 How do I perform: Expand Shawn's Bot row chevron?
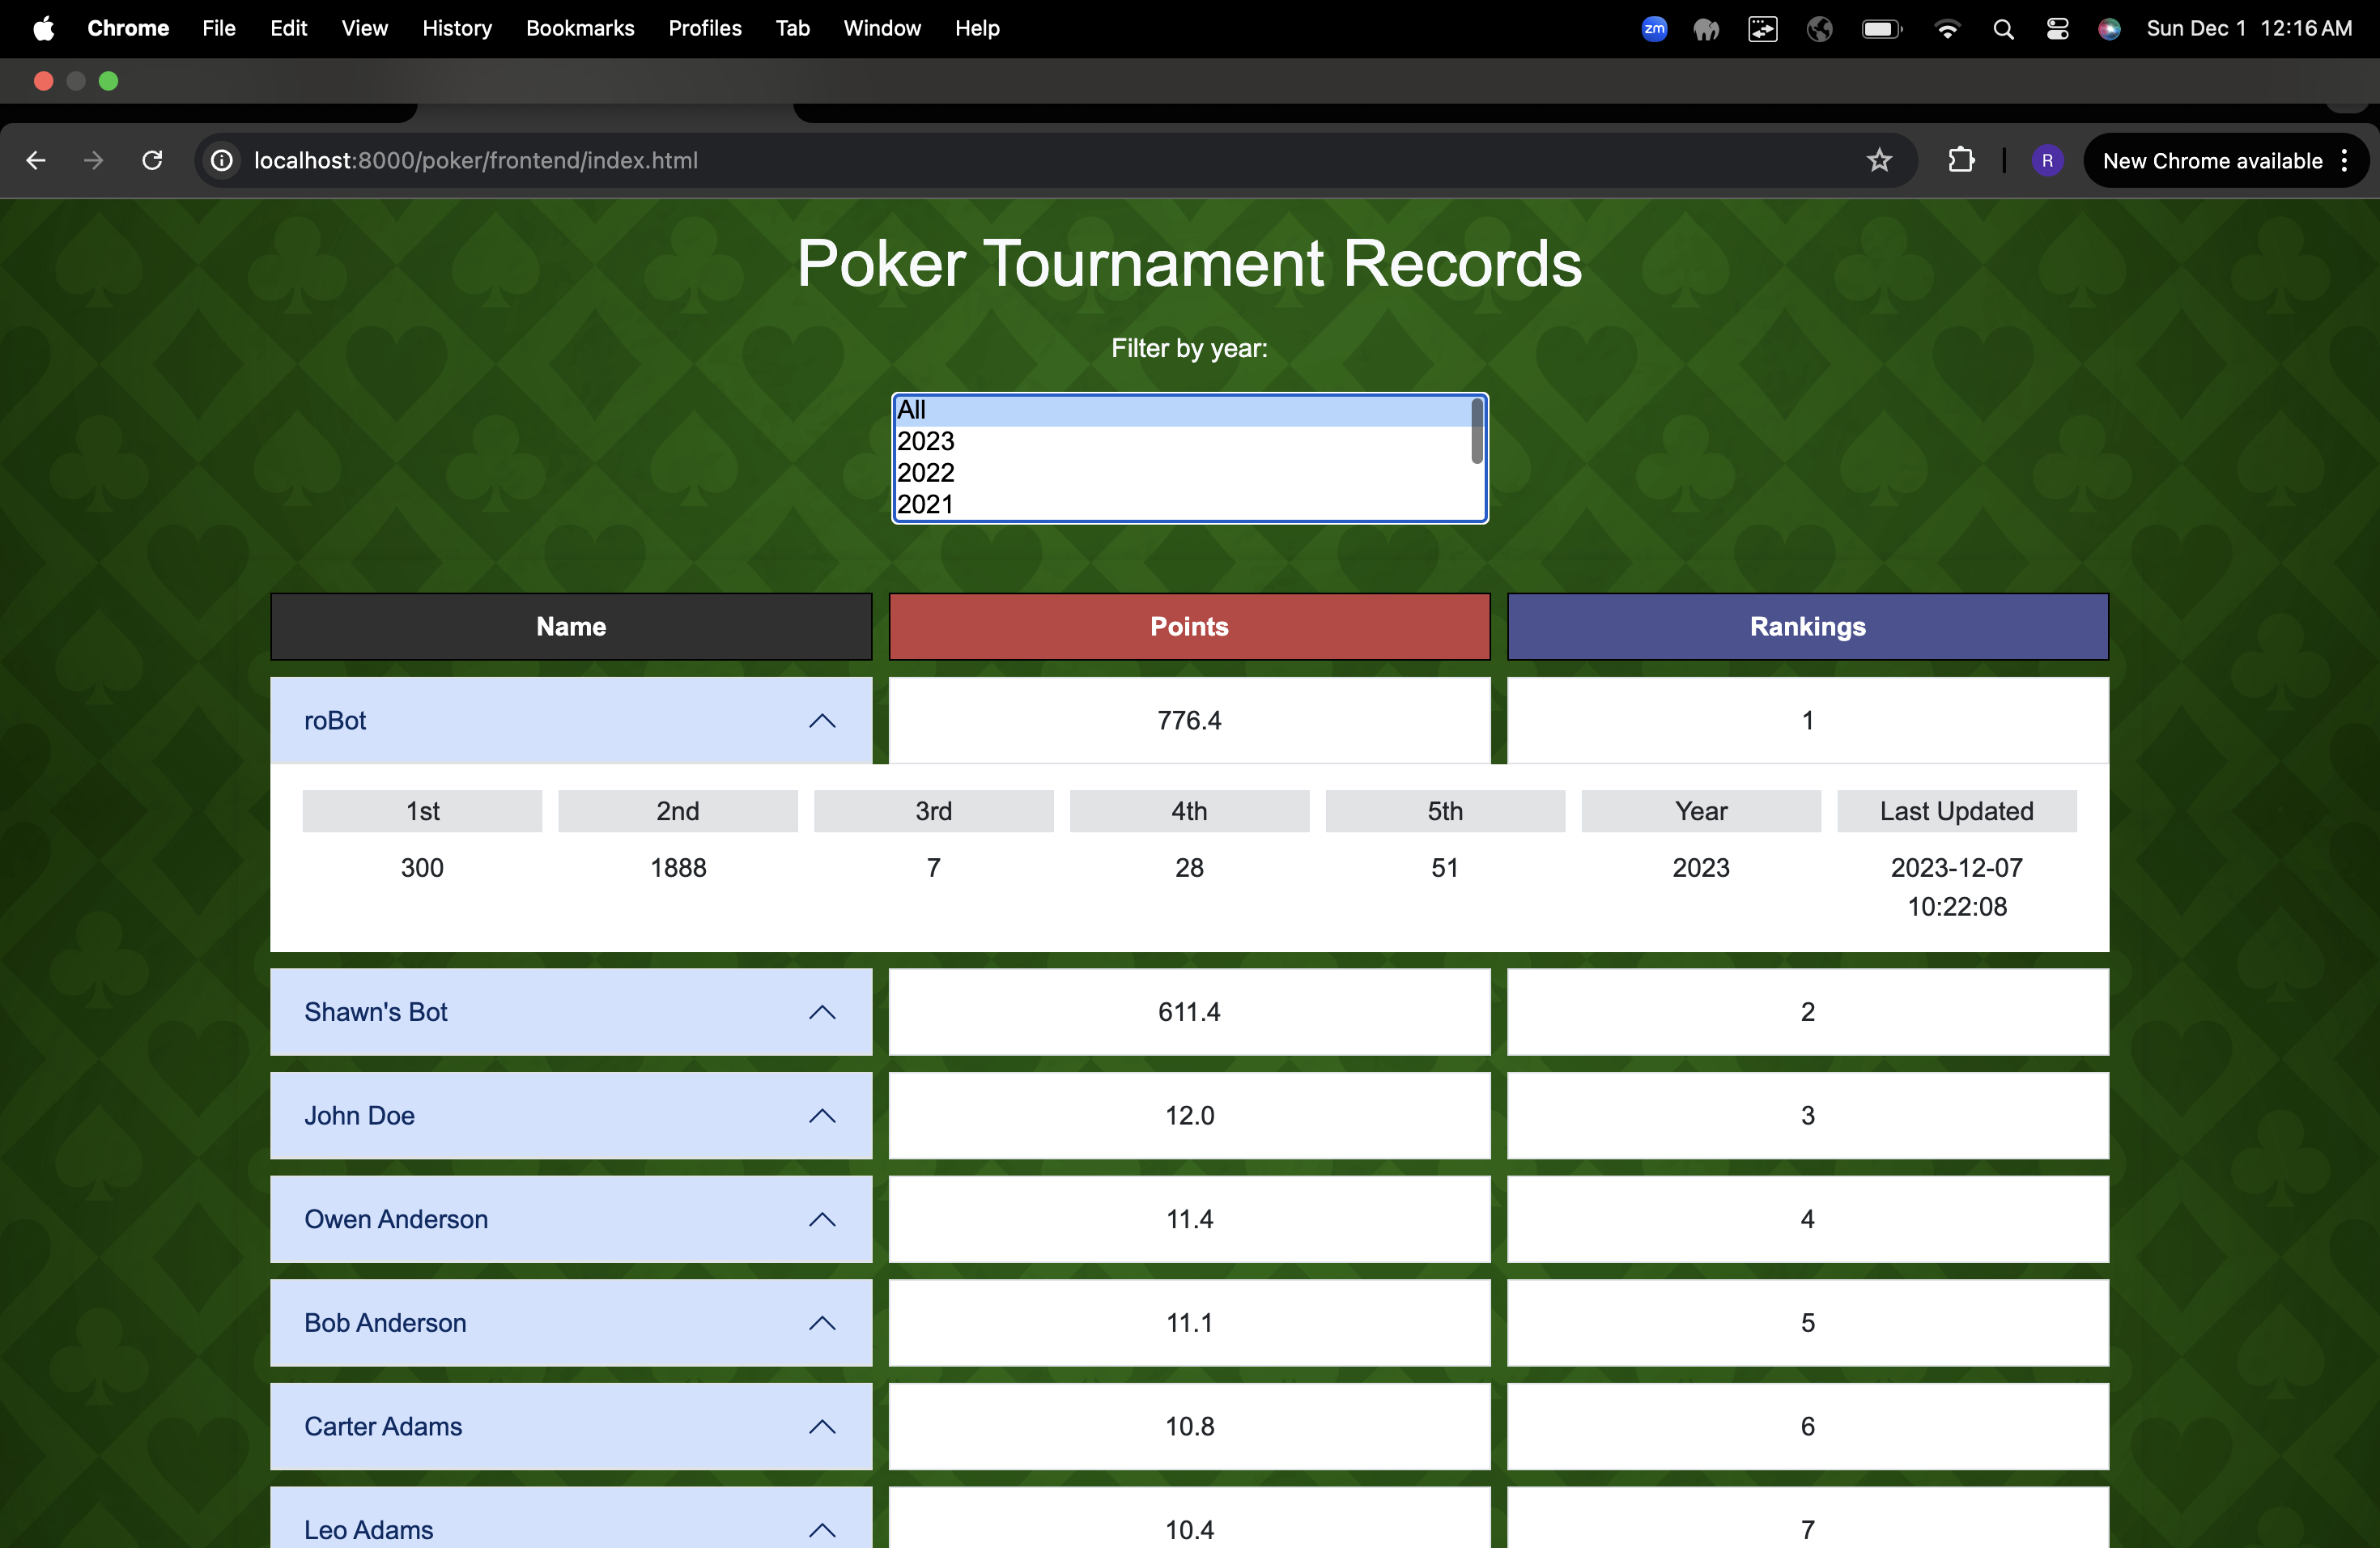click(821, 1012)
